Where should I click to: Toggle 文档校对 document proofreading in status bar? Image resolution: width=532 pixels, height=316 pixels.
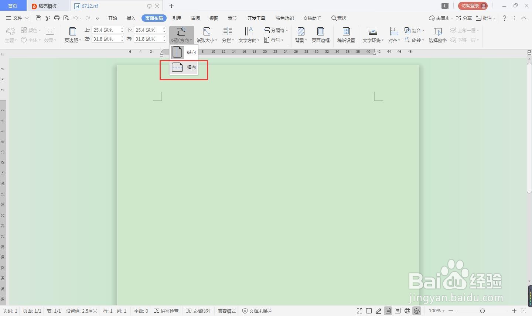[198, 311]
